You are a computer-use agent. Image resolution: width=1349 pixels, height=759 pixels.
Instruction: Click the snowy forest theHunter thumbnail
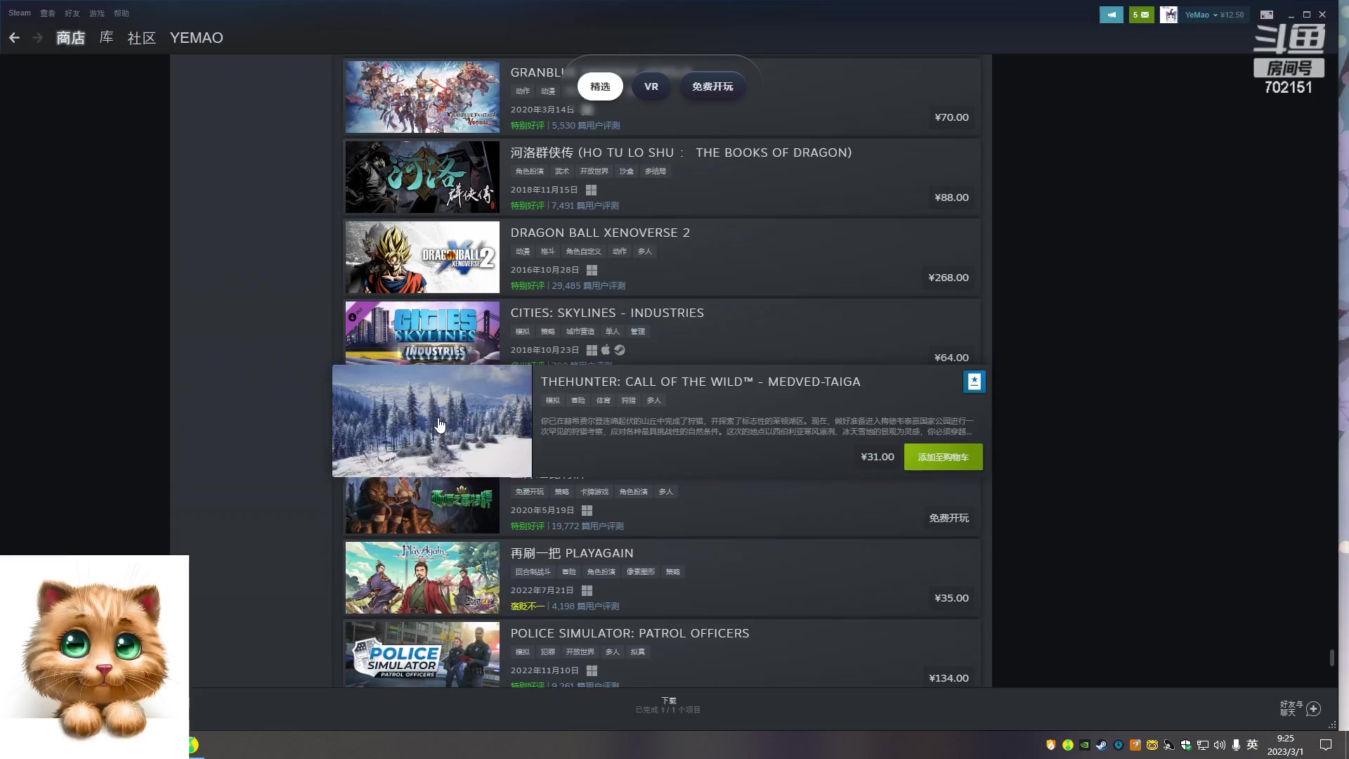click(x=432, y=421)
